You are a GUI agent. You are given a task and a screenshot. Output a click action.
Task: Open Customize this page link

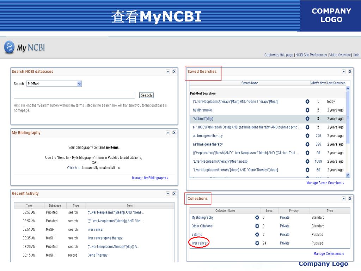tap(279, 55)
